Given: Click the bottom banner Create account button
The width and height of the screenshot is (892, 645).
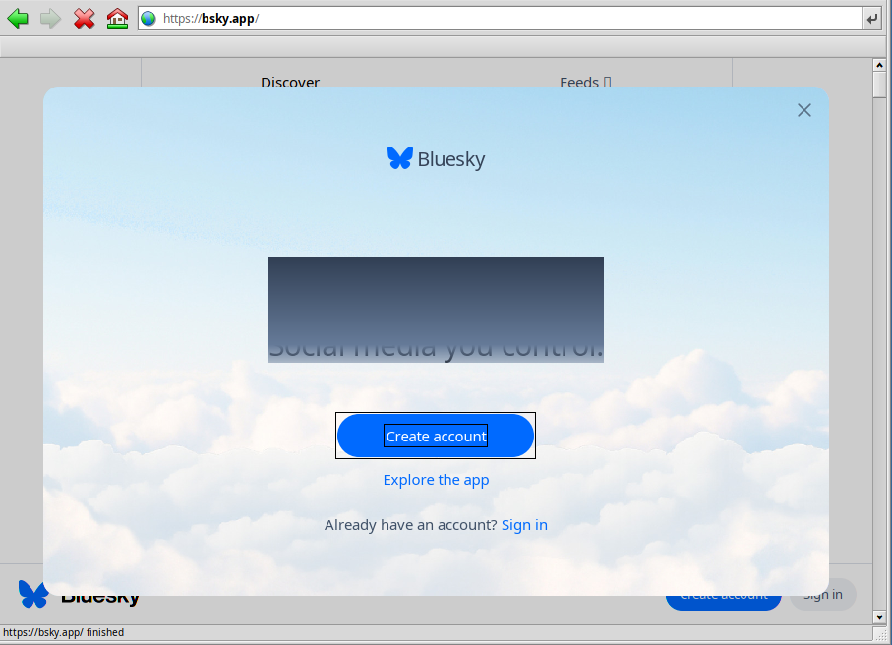Looking at the screenshot, I should click(x=723, y=600).
